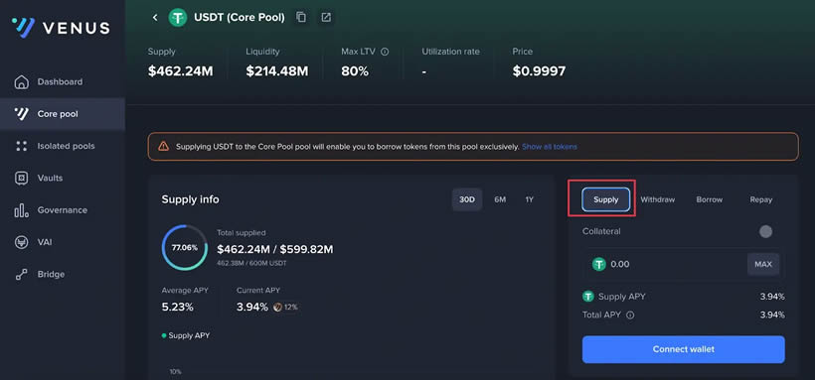The image size is (815, 380).
Task: Copy the USDT token address icon
Action: (x=301, y=17)
